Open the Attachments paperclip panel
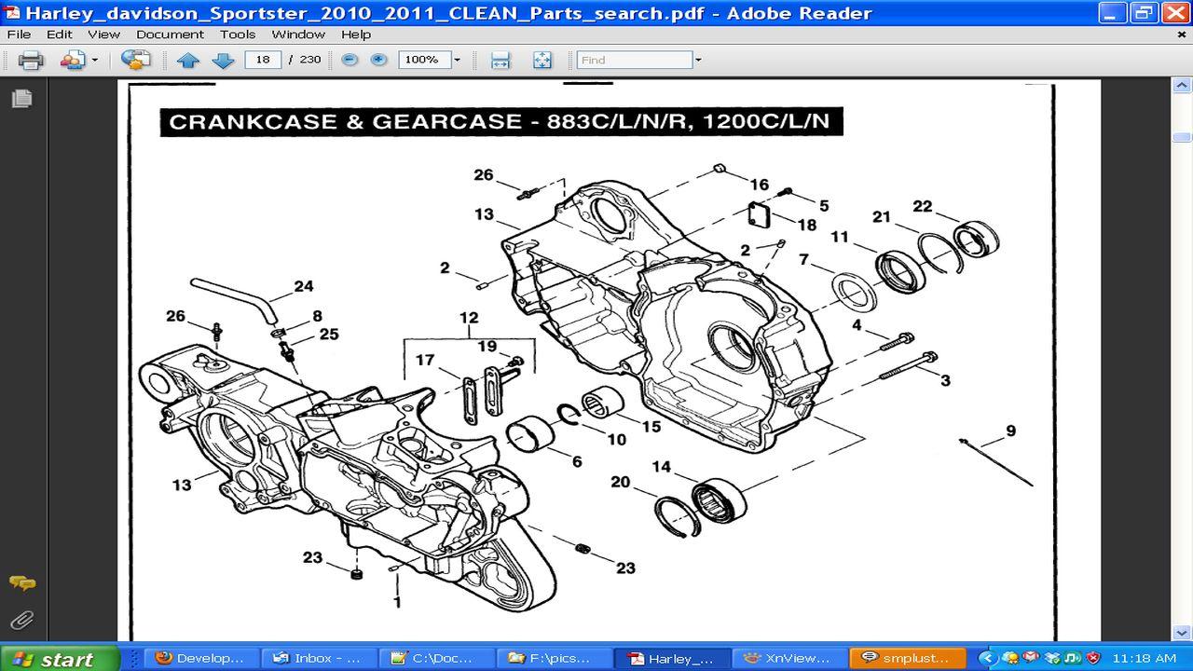Viewport: 1193px width, 671px height. 22,620
